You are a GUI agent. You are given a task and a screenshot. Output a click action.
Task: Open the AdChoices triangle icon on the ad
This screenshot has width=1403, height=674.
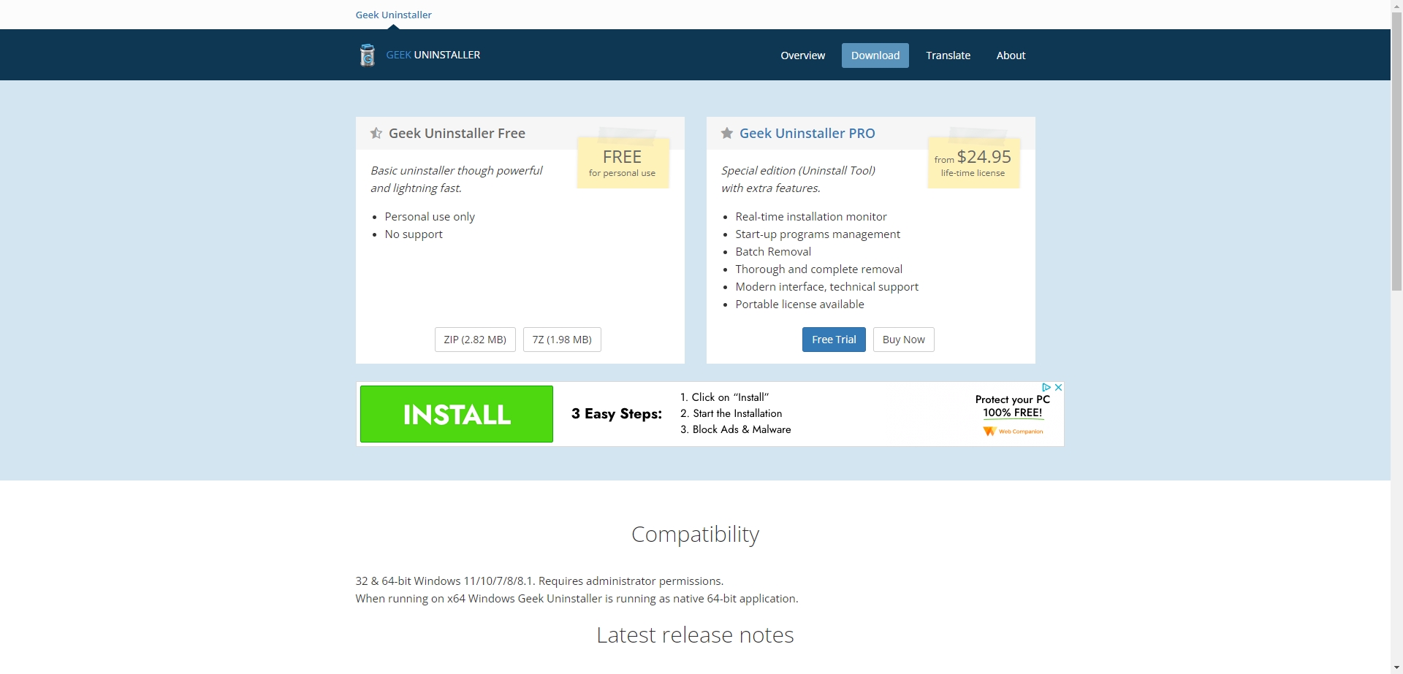1046,387
